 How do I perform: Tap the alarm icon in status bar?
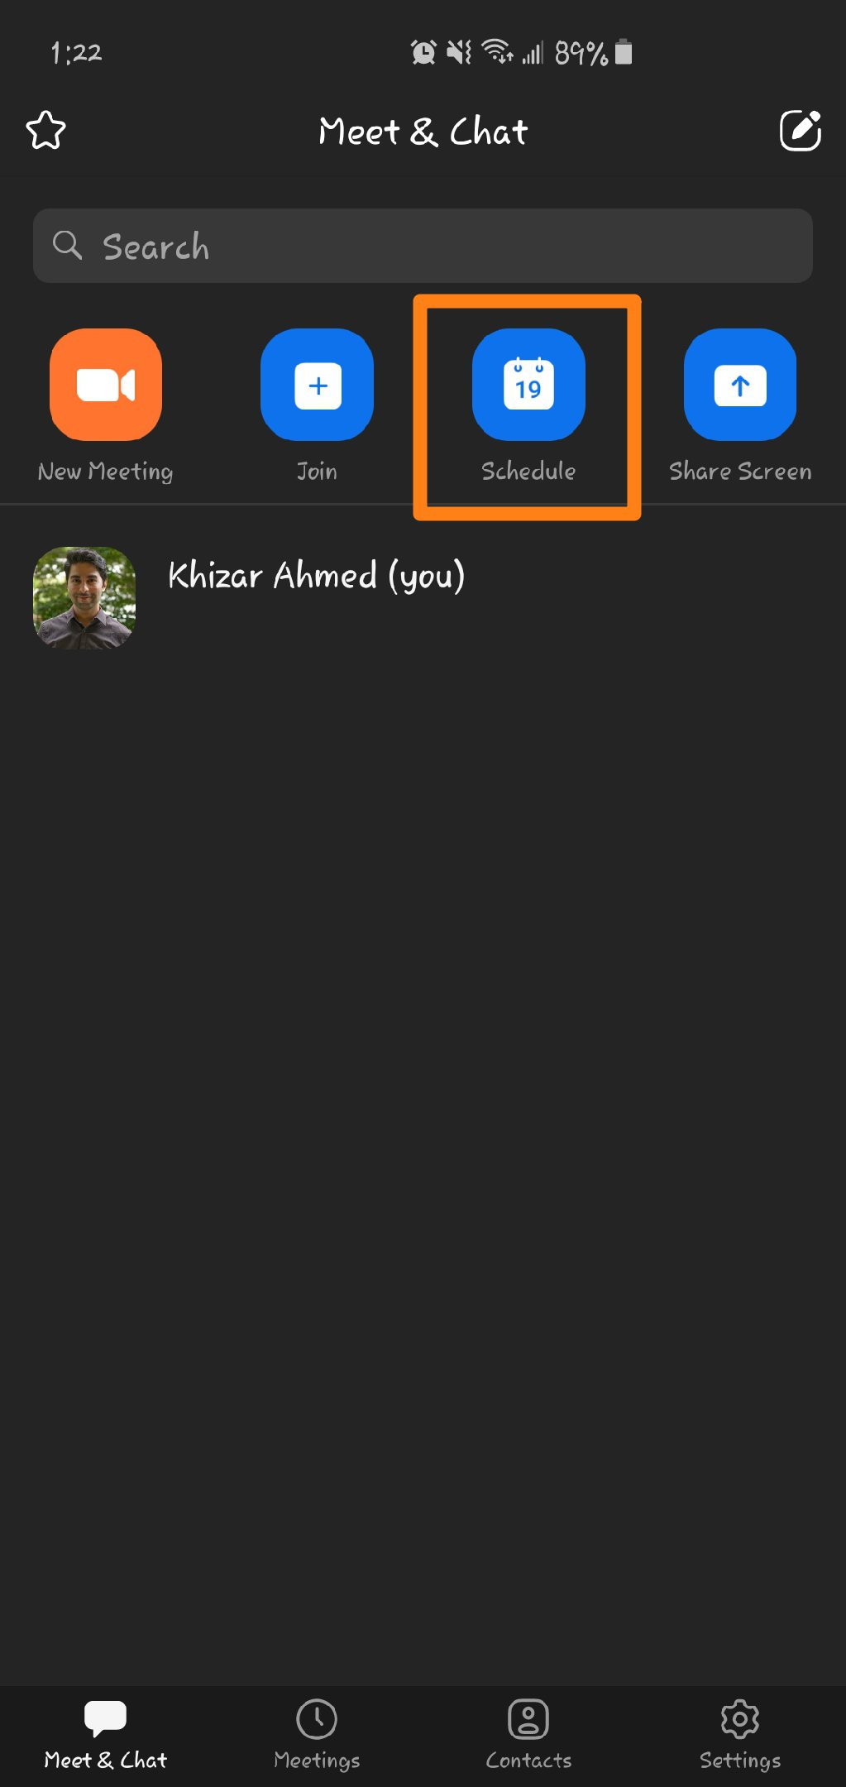(x=423, y=52)
